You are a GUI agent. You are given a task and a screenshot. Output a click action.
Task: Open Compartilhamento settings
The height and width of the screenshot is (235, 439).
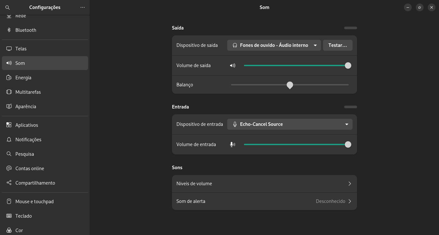click(45, 183)
